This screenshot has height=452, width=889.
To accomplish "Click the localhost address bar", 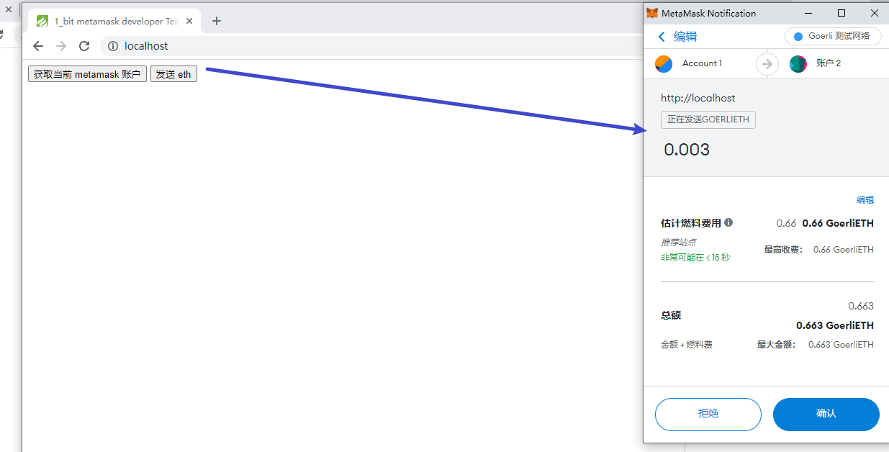I will click(x=371, y=46).
